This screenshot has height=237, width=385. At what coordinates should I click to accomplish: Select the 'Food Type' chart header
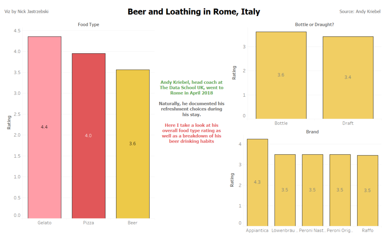(88, 24)
